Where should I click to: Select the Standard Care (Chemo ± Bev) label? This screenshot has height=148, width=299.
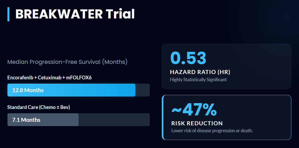[39, 107]
